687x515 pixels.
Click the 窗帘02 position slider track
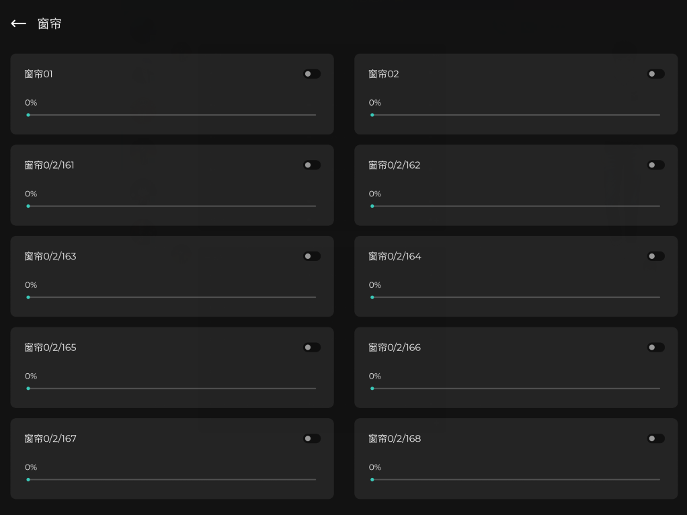516,115
